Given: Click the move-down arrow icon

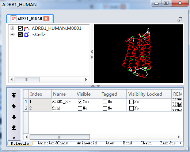Looking at the screenshot, I should pyautogui.click(x=14, y=117).
